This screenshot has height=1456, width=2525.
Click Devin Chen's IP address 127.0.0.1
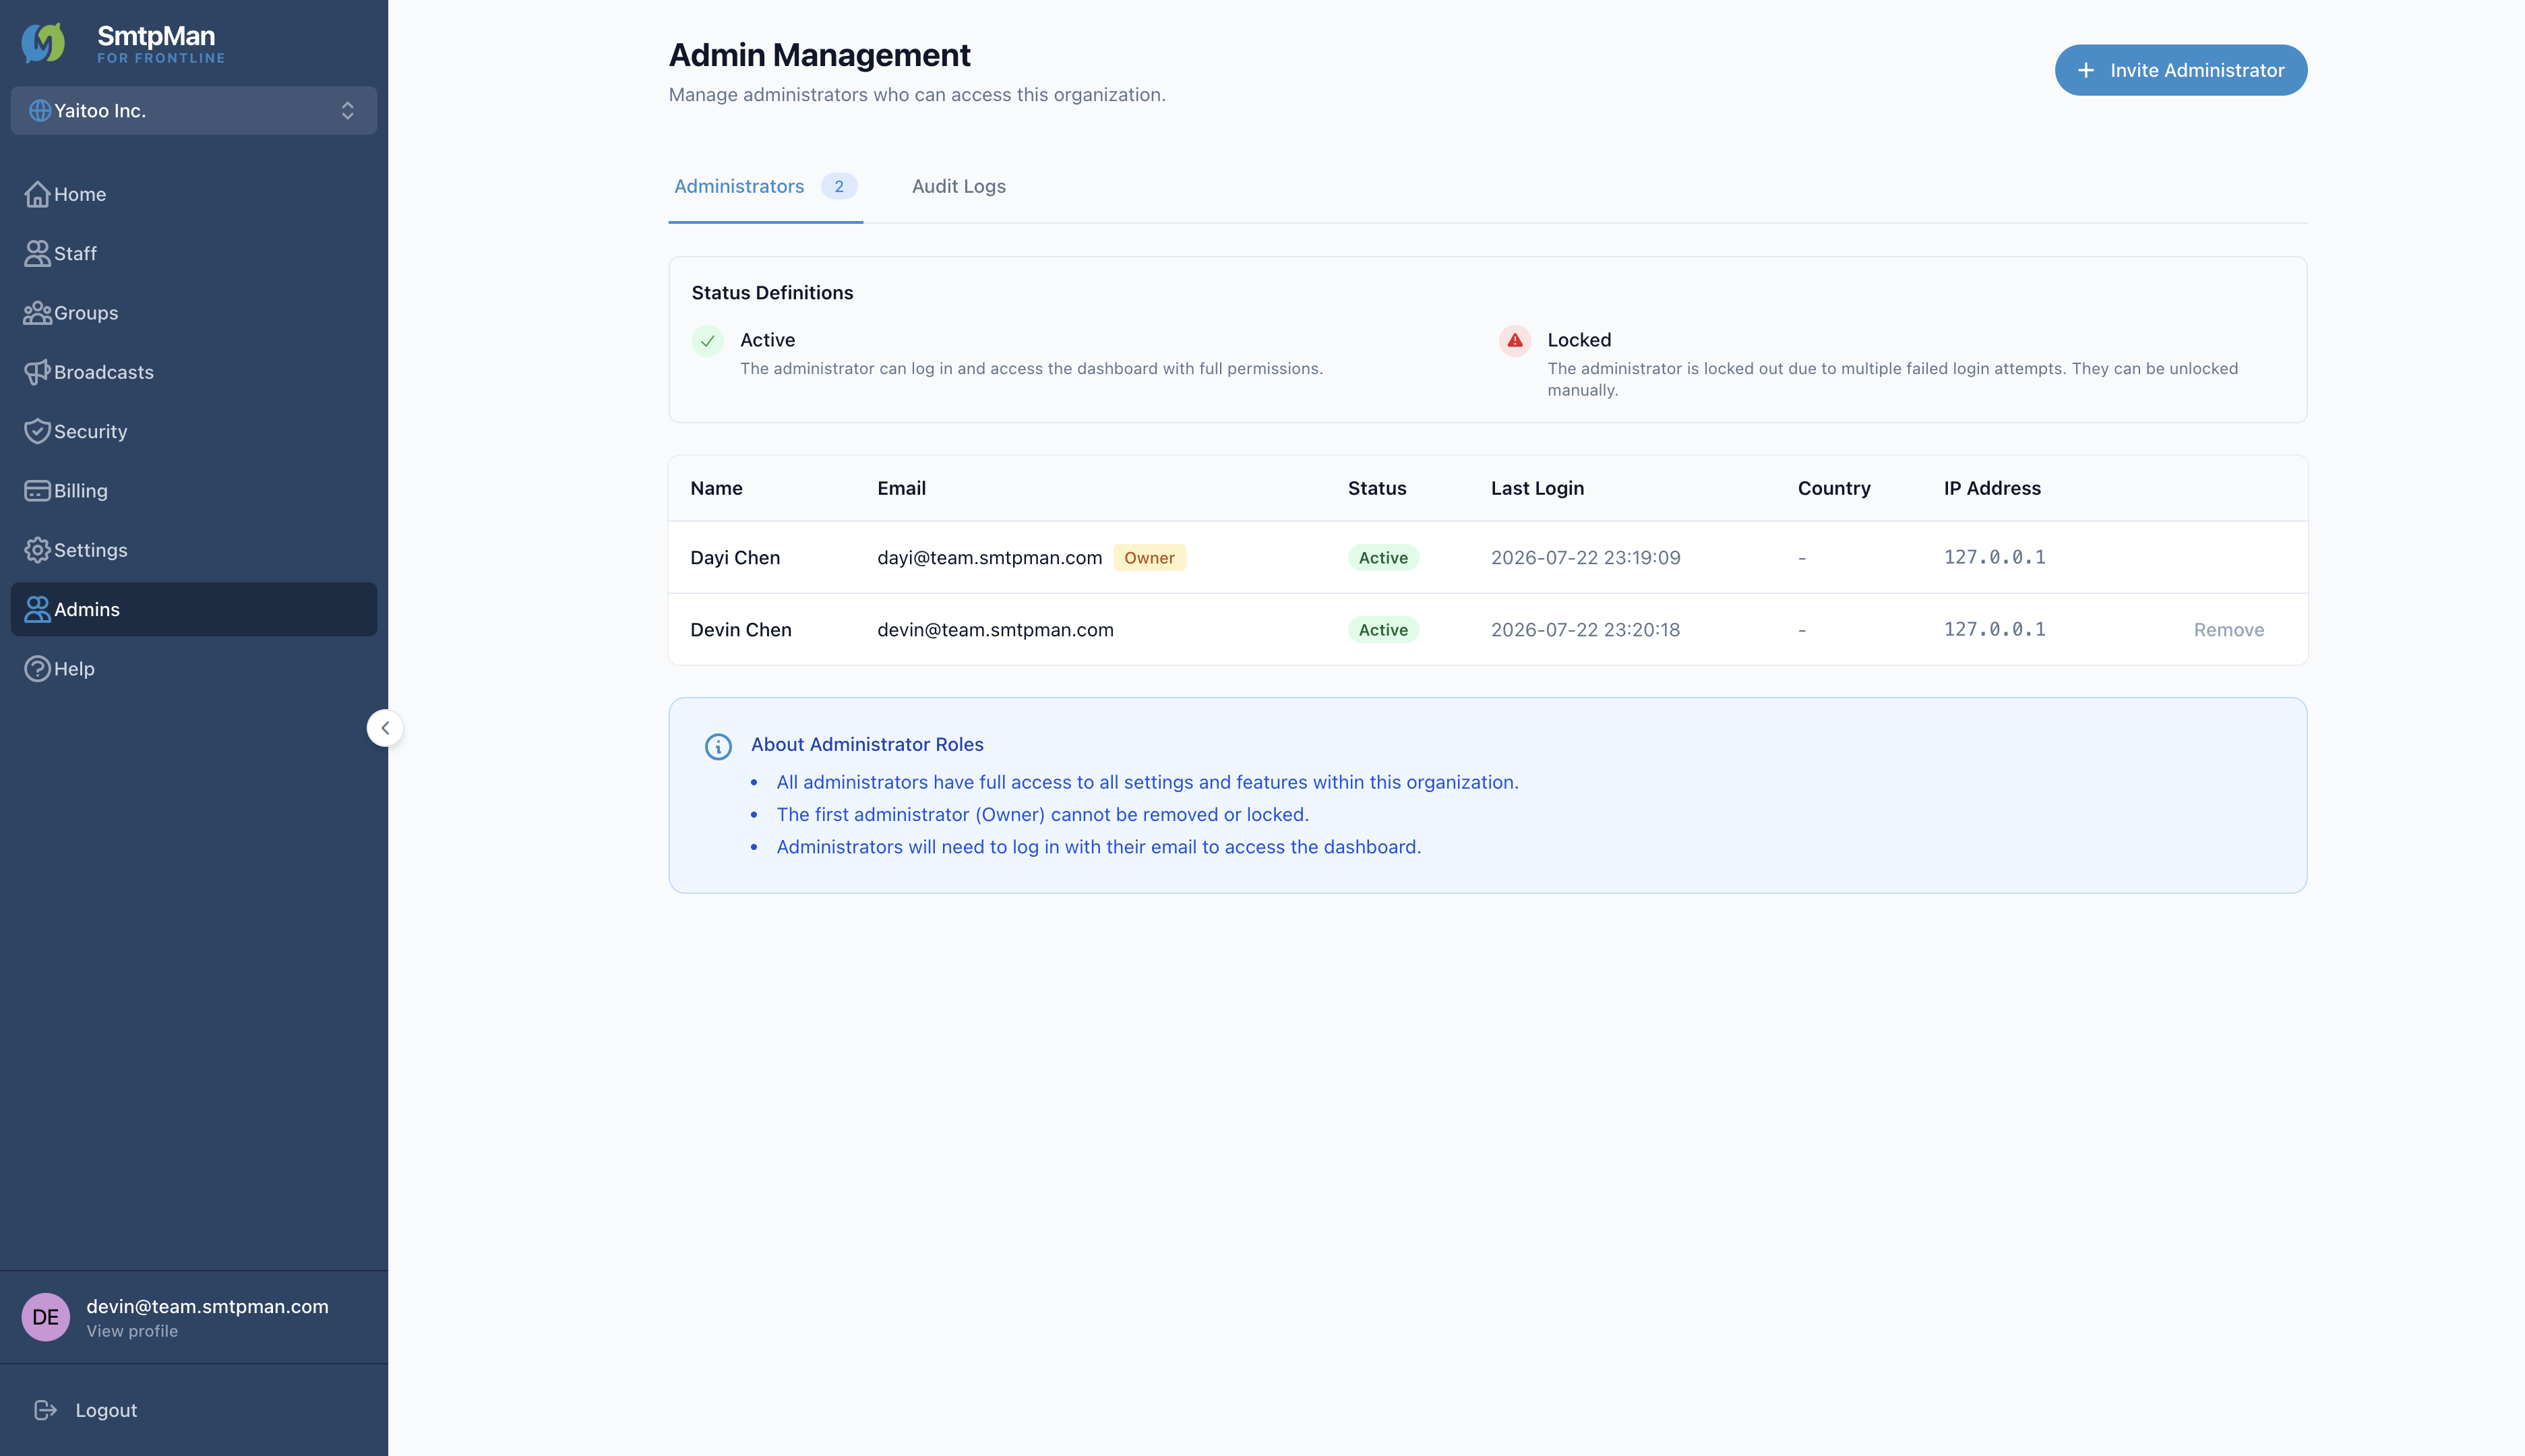[x=1994, y=629]
